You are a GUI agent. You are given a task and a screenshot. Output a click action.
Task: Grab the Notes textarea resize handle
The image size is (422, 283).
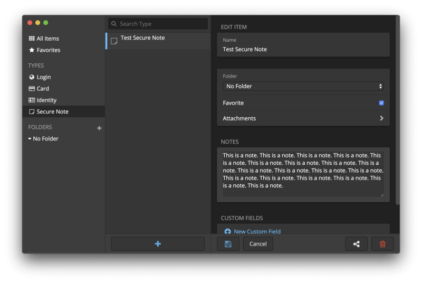click(x=382, y=195)
